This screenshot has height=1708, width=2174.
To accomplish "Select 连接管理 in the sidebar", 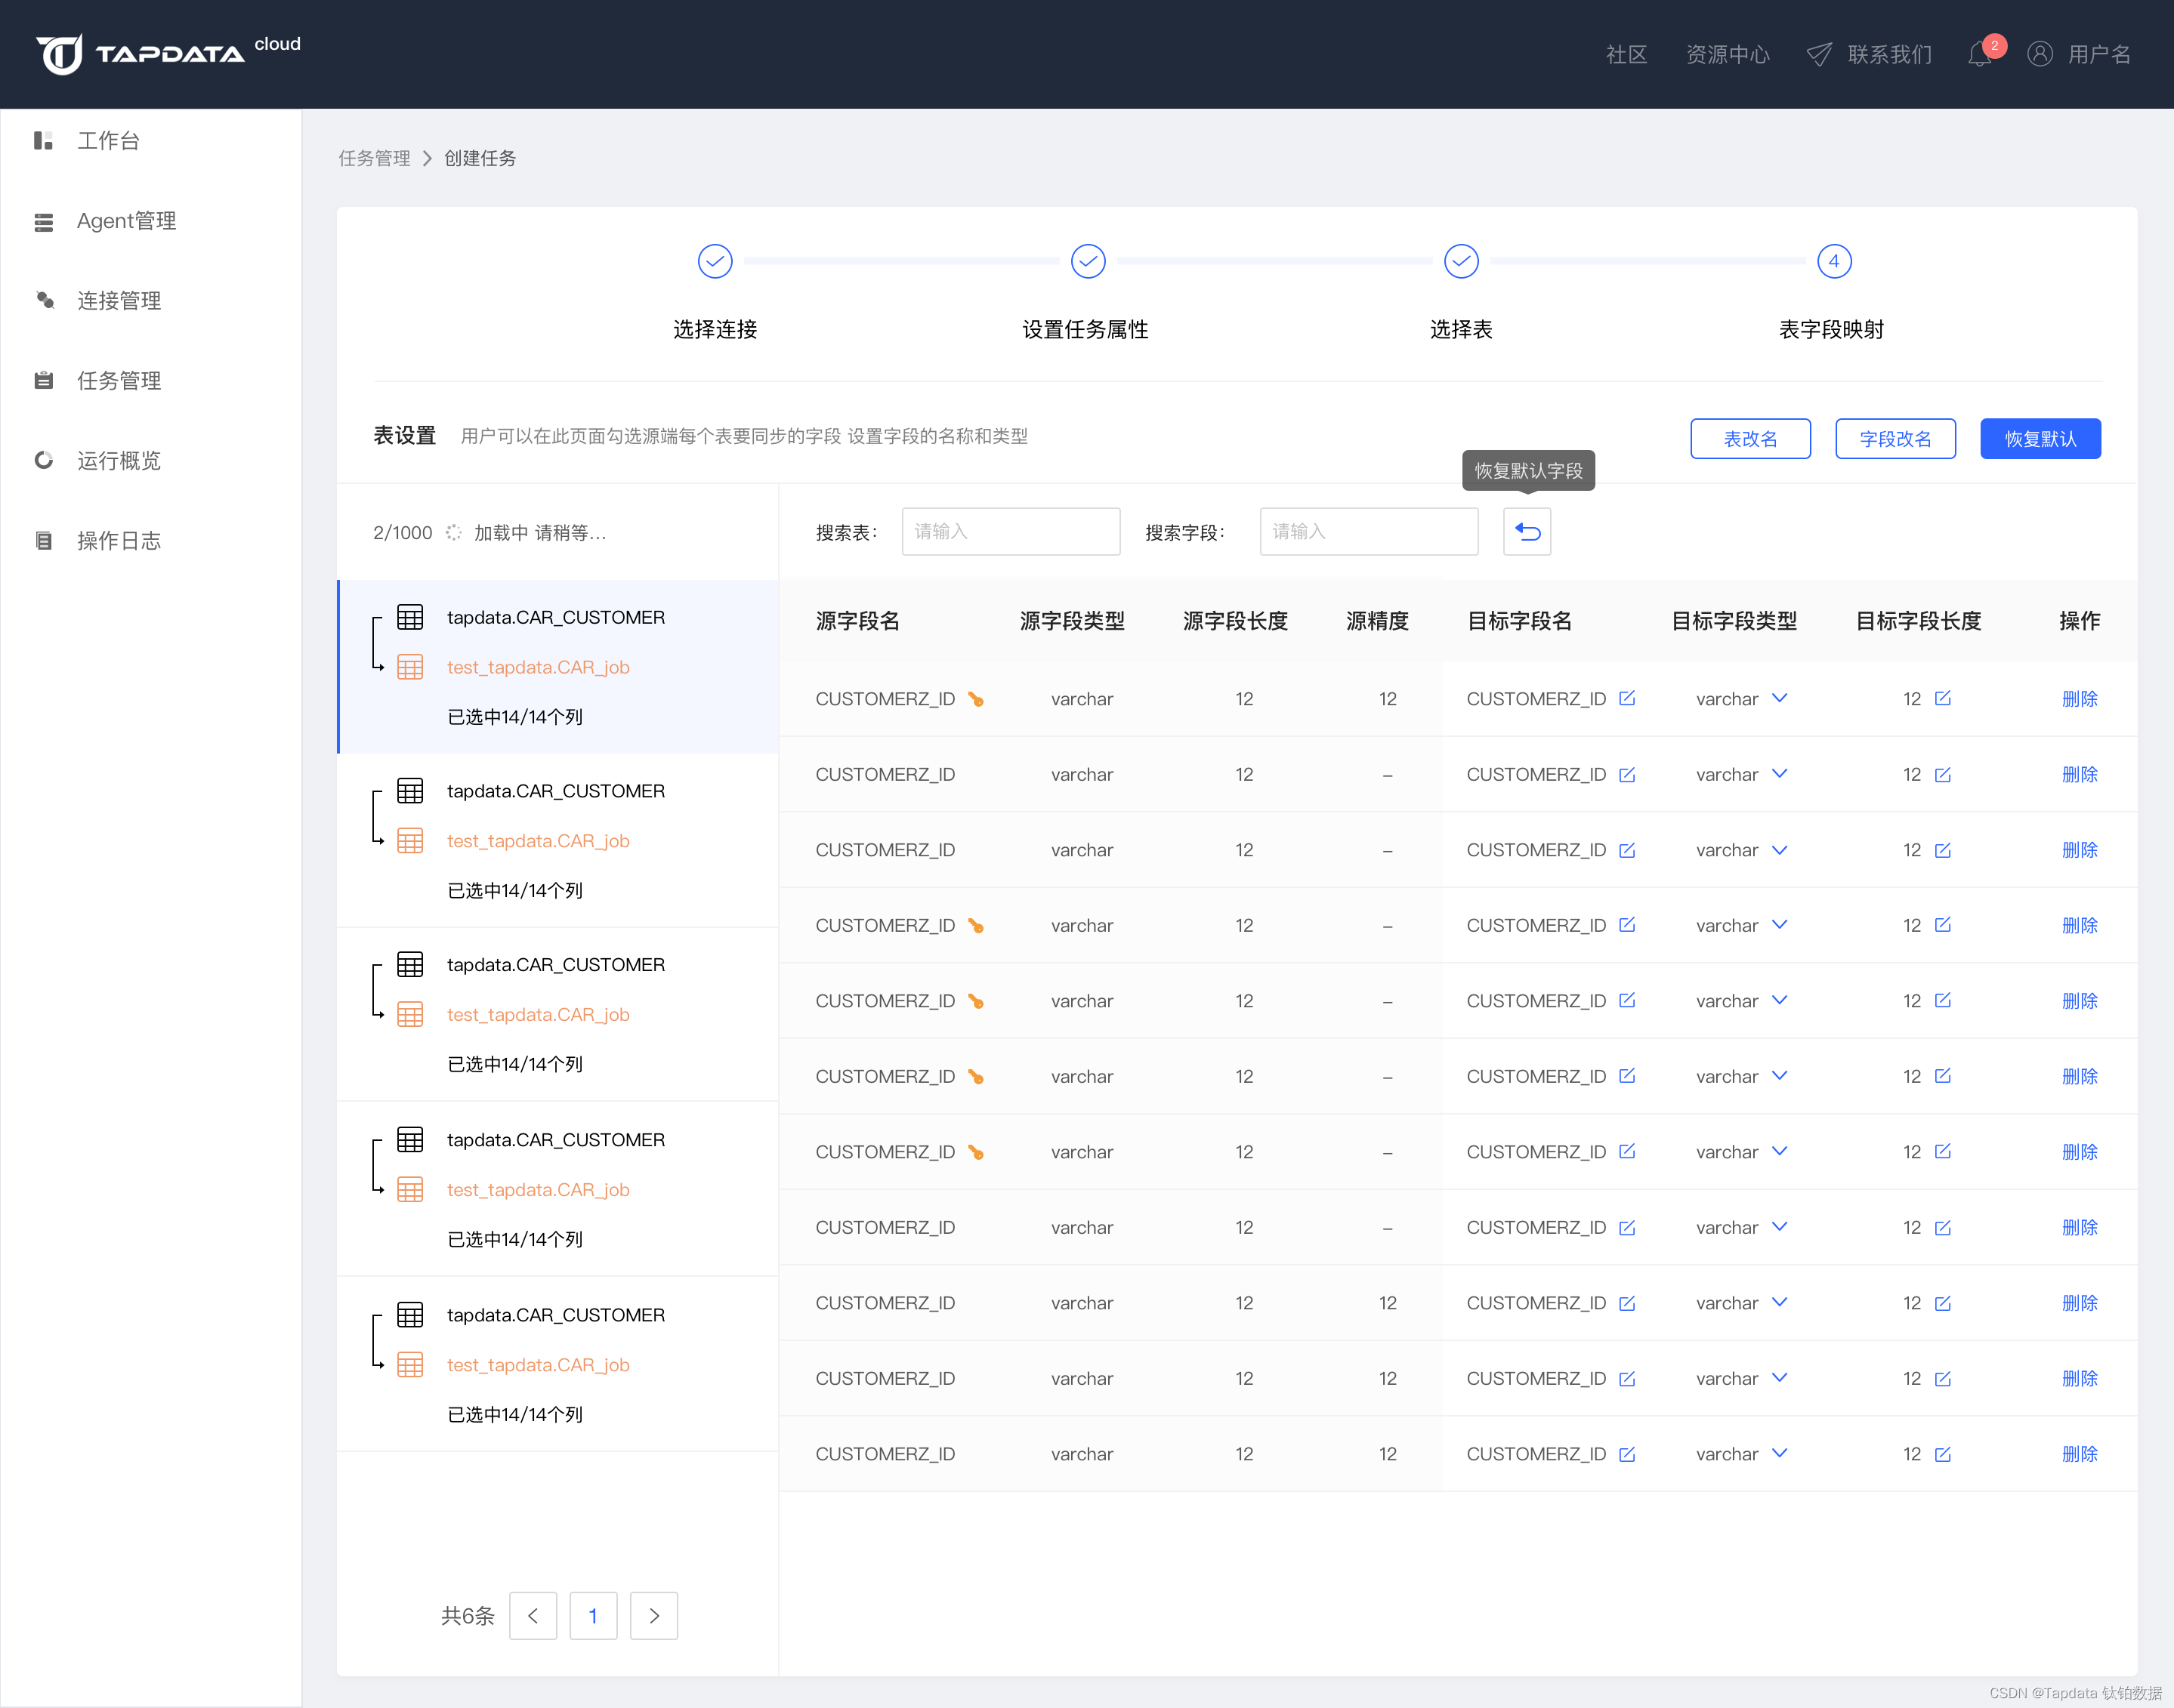I will [119, 300].
